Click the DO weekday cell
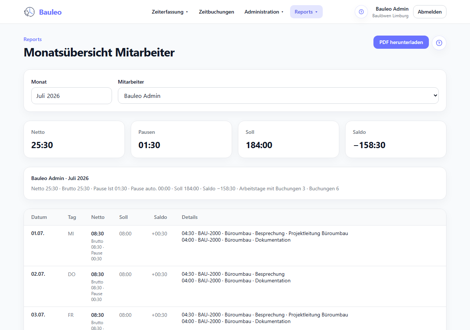 [x=72, y=274]
